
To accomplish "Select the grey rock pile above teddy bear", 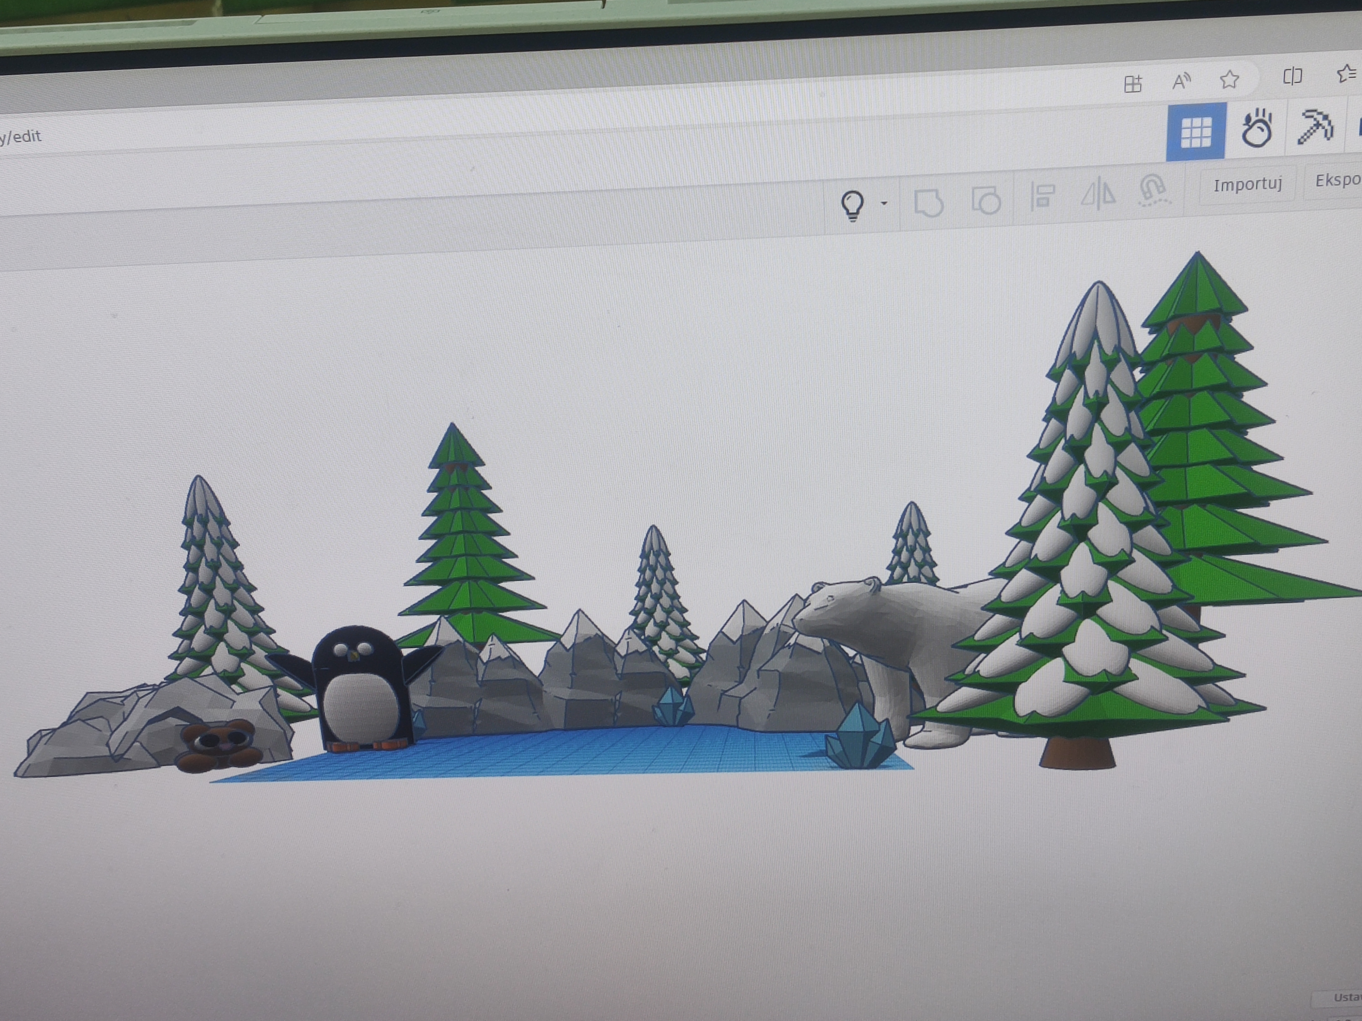I will click(154, 720).
